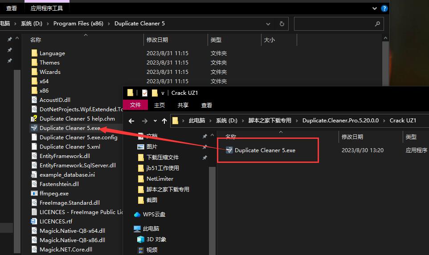
Task: Click properties checkmark icon in Crack UZ1 title bar
Action: coord(145,93)
